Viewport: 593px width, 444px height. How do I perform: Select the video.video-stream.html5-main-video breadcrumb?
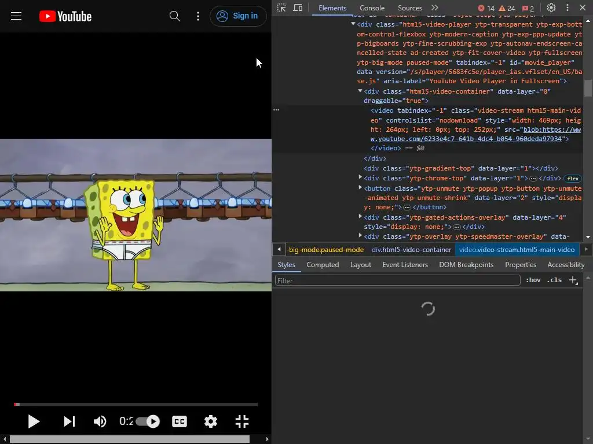click(x=517, y=250)
